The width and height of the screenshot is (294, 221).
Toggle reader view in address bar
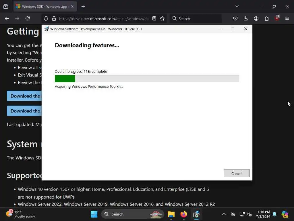154,19
